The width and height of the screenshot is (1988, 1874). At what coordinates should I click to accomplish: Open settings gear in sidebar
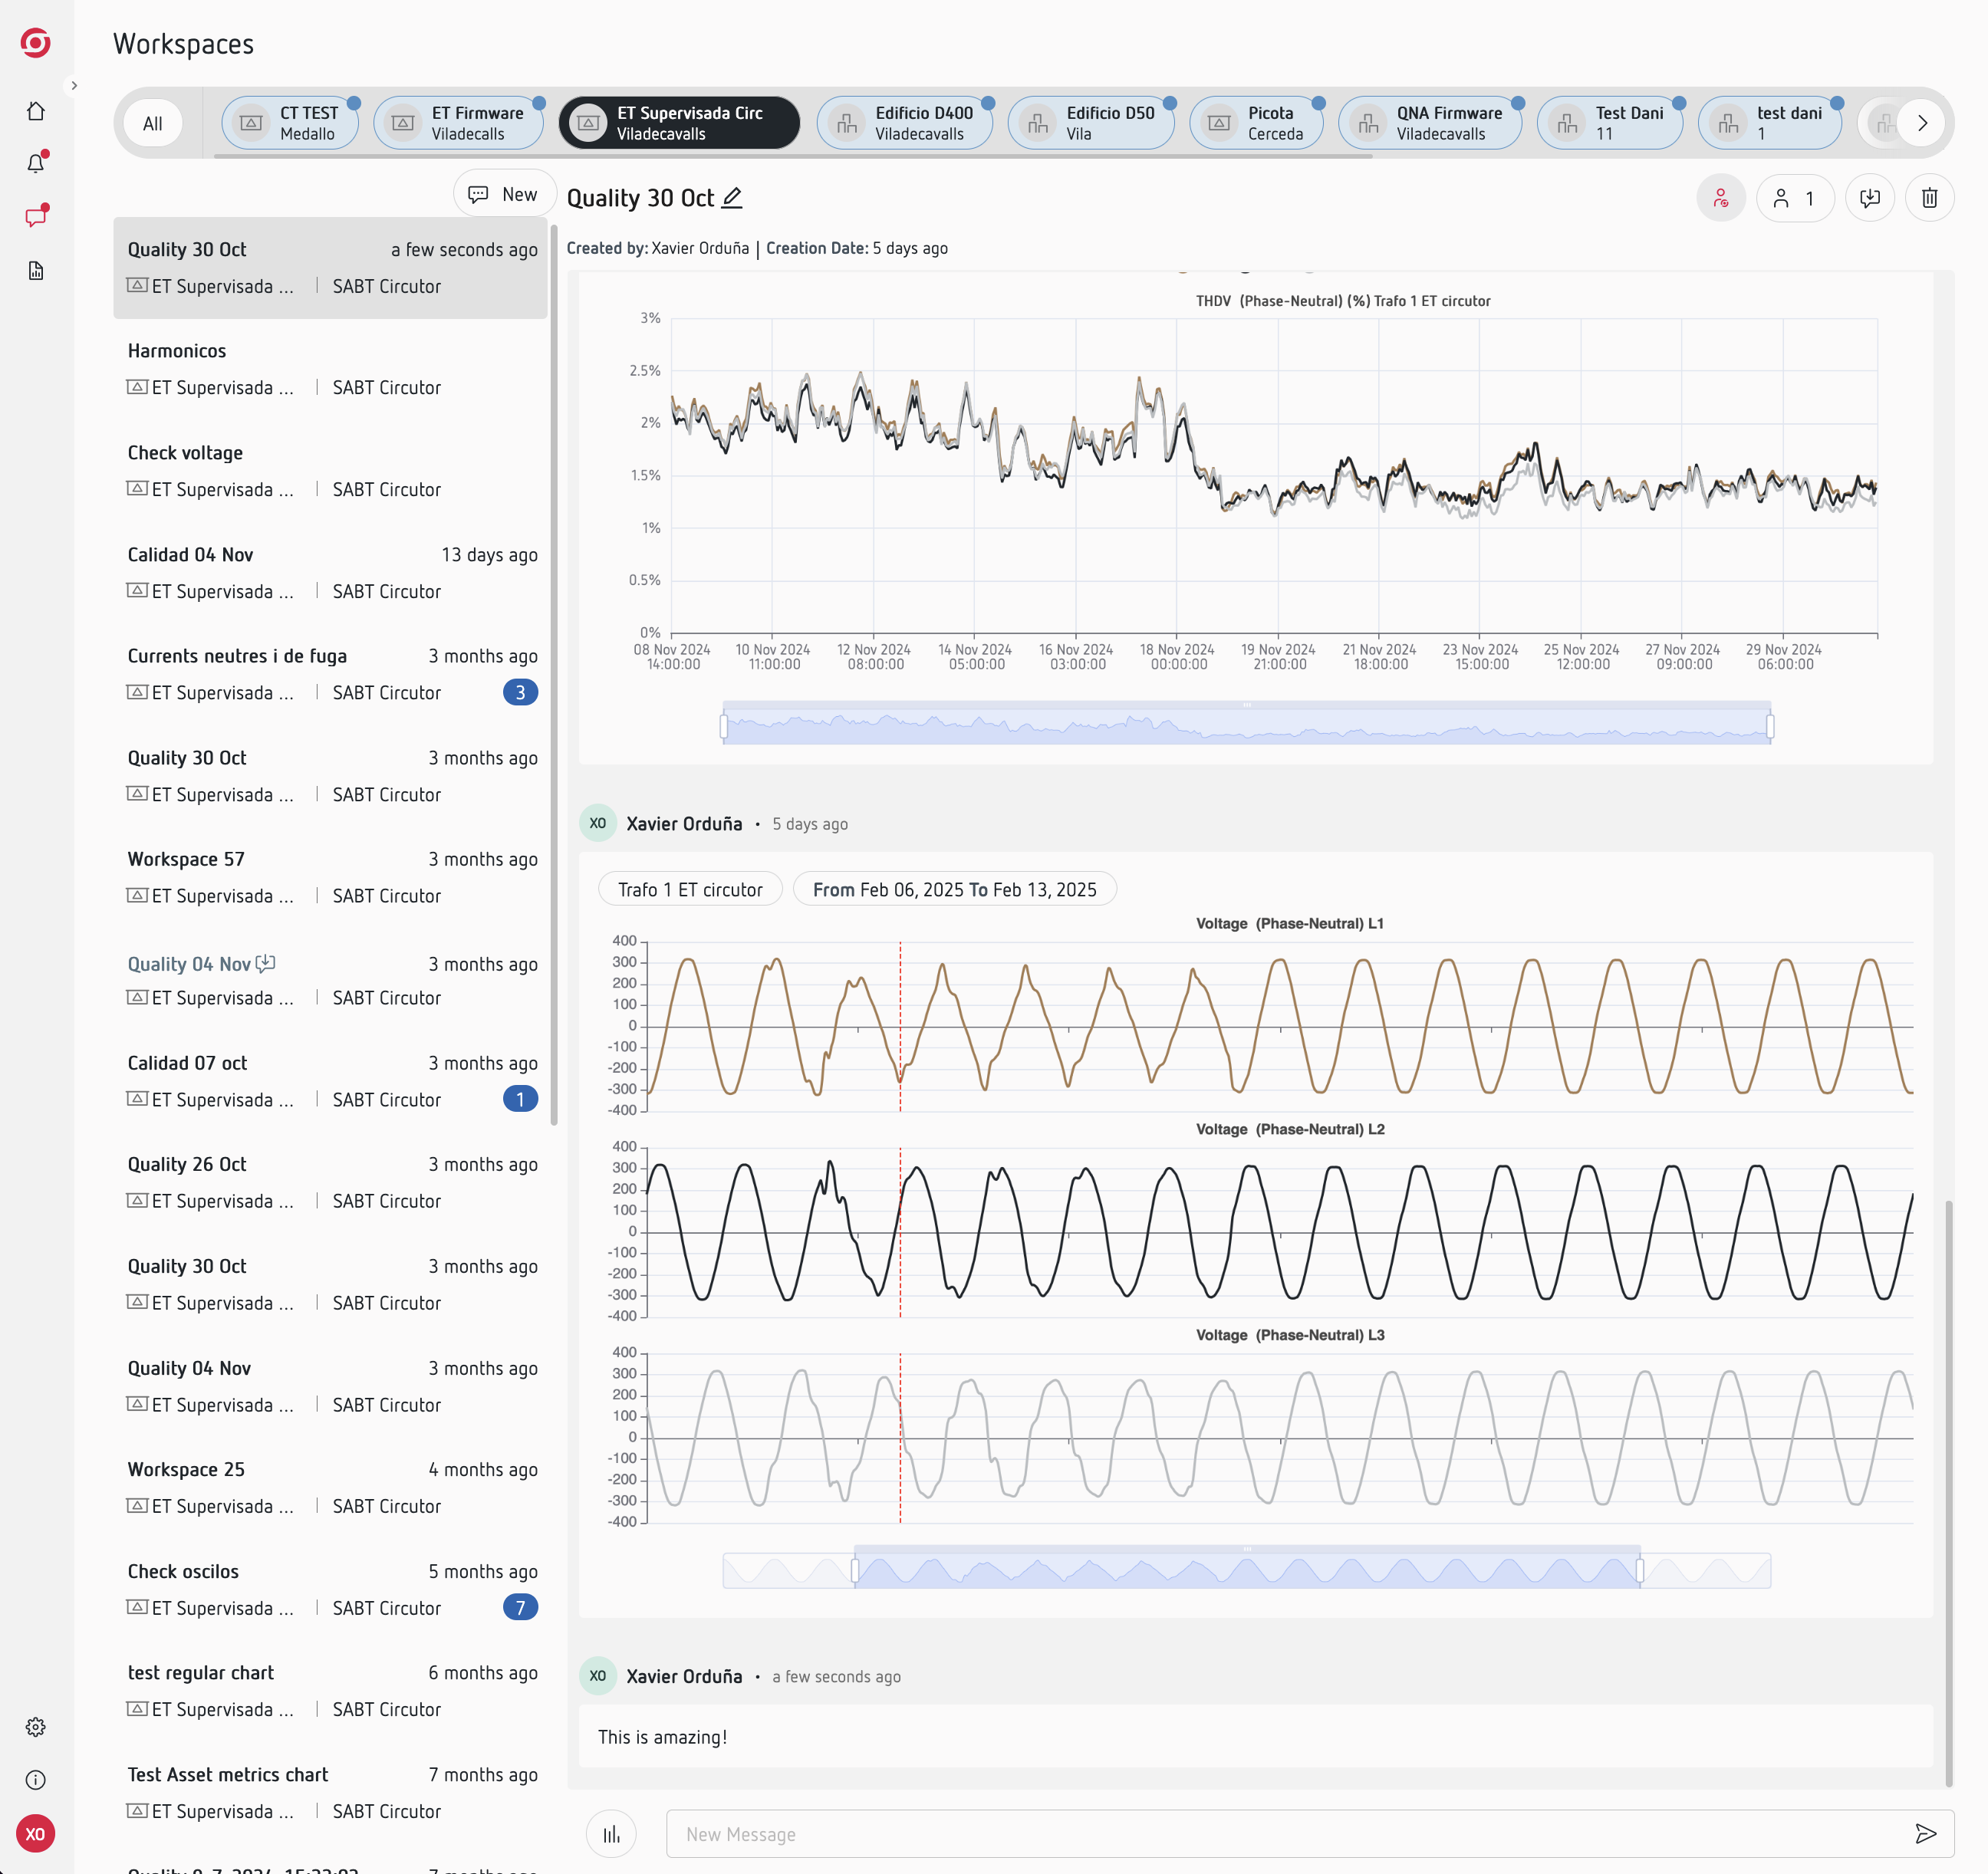click(36, 1727)
